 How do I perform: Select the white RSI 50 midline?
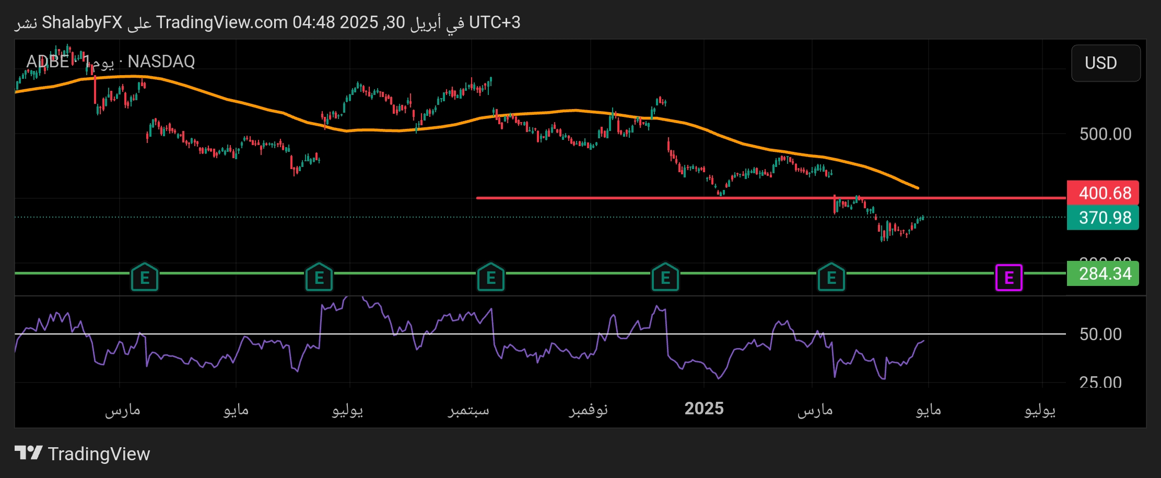(x=540, y=334)
